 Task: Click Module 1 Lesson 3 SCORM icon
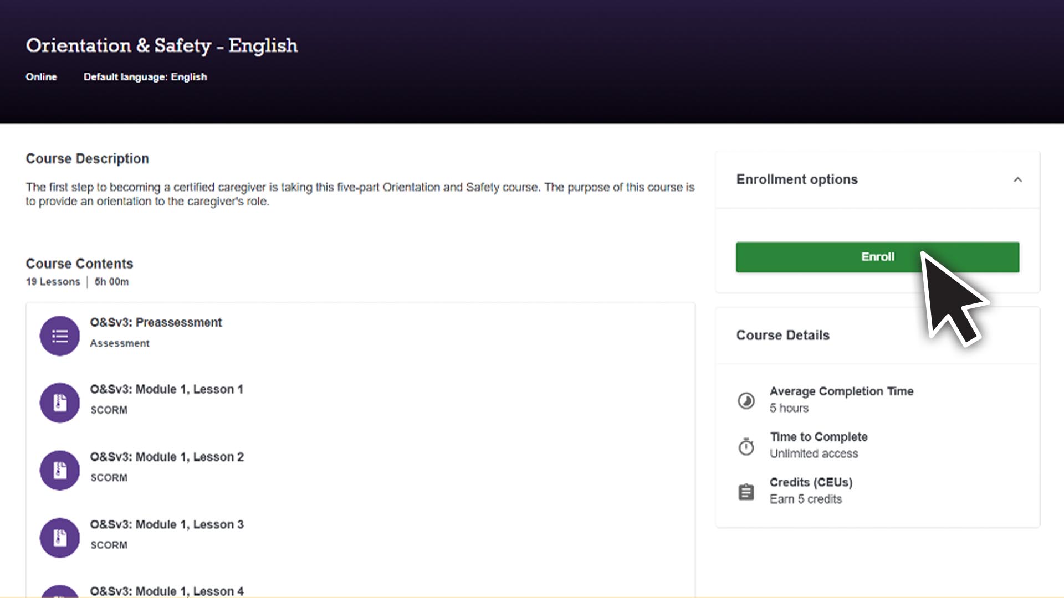click(x=60, y=538)
